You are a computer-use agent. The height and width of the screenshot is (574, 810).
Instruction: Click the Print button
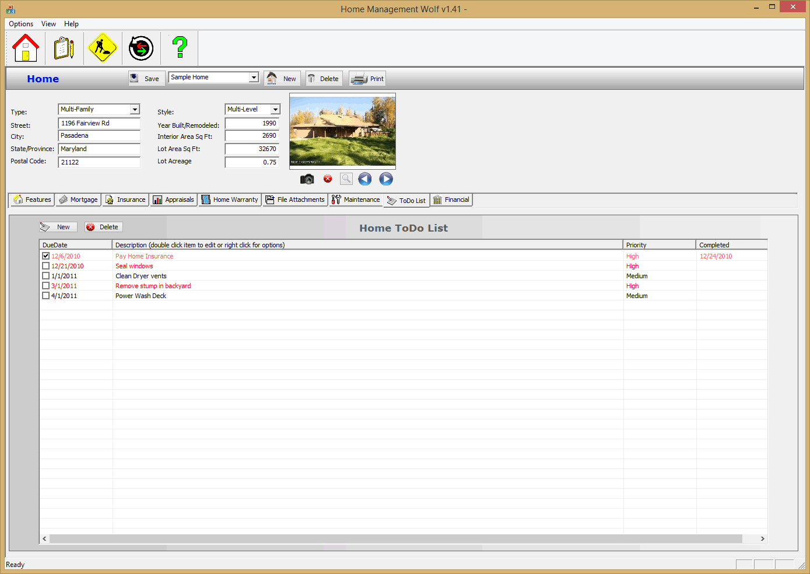click(367, 78)
